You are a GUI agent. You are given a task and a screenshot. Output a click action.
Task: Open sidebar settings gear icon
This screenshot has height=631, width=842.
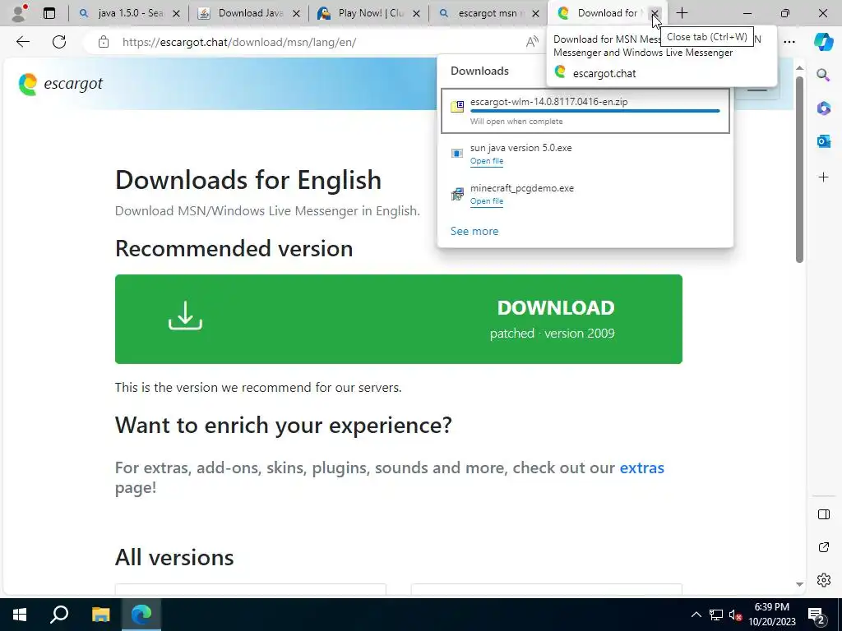click(823, 580)
